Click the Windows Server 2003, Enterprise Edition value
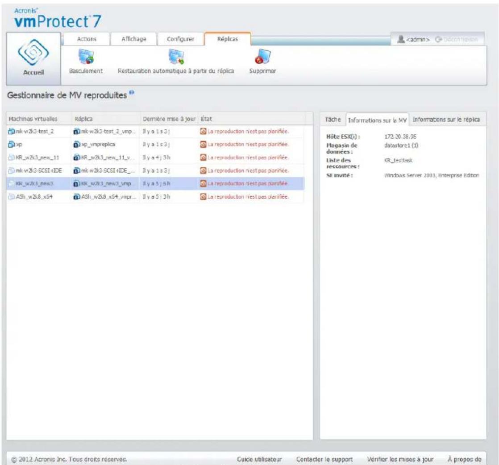 (432, 175)
